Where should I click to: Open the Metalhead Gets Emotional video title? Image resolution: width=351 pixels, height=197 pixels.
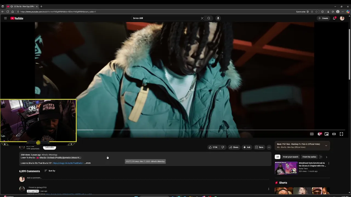(x=312, y=164)
